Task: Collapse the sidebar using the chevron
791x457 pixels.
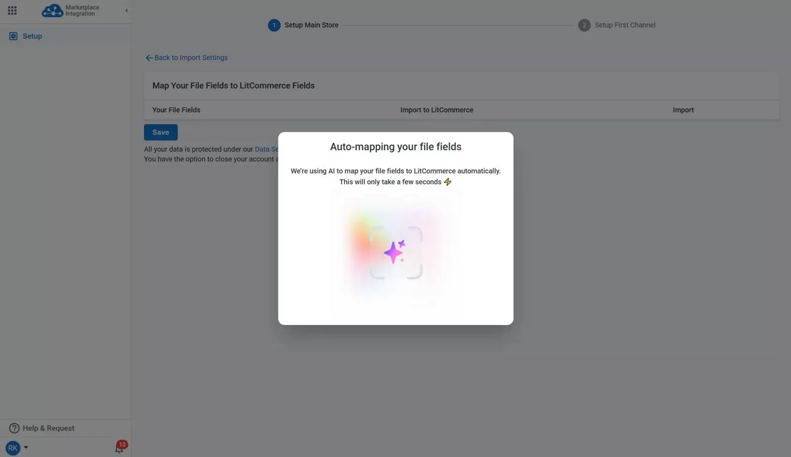Action: [127, 10]
